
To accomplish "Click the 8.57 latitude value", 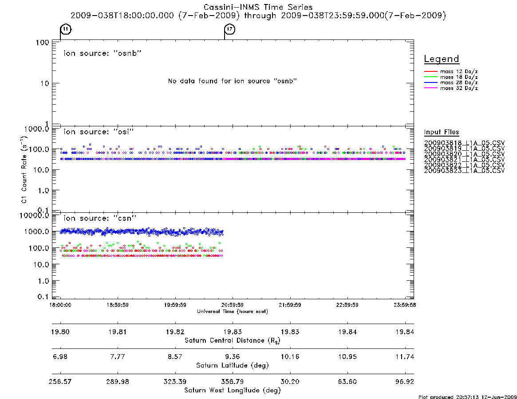I will tap(175, 357).
